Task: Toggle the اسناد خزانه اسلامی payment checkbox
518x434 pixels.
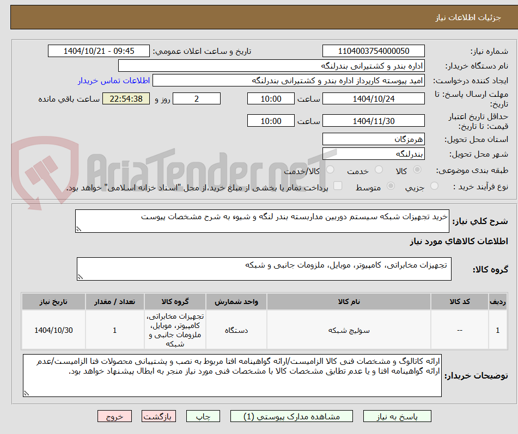Action: coord(338,185)
